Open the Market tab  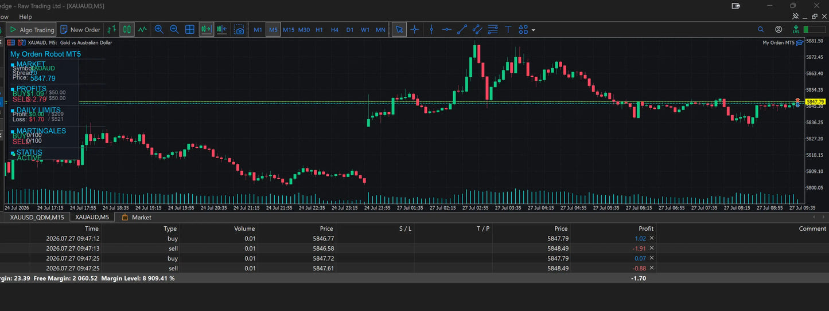click(137, 217)
